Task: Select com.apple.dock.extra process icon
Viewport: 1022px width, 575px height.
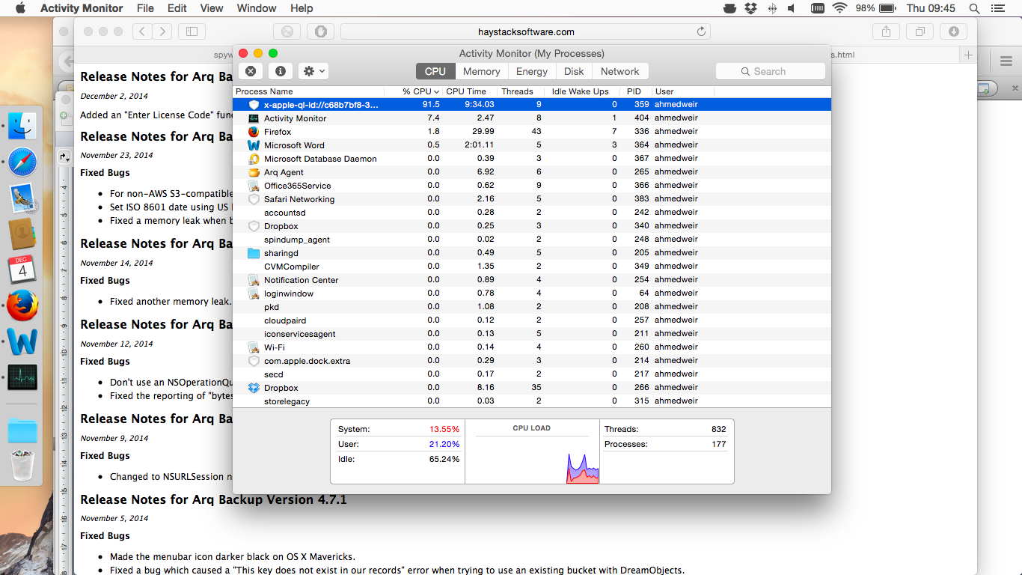Action: click(x=254, y=361)
